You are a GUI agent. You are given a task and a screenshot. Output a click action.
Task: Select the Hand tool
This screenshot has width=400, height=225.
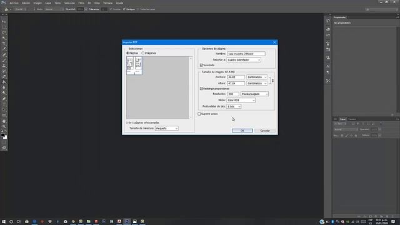[x=4, y=121]
